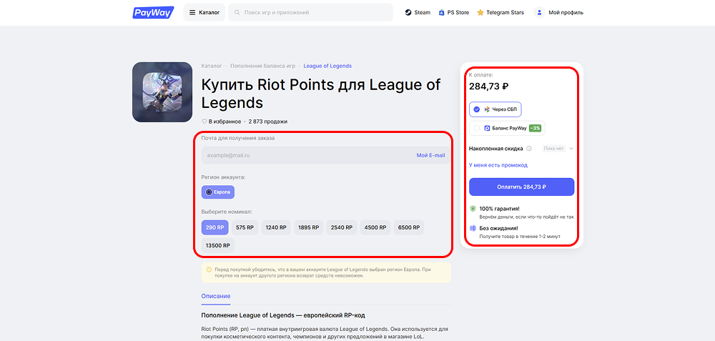Screen dimensions: 715x341
Task: Add to favorites via heart icon
Action: pyautogui.click(x=204, y=122)
